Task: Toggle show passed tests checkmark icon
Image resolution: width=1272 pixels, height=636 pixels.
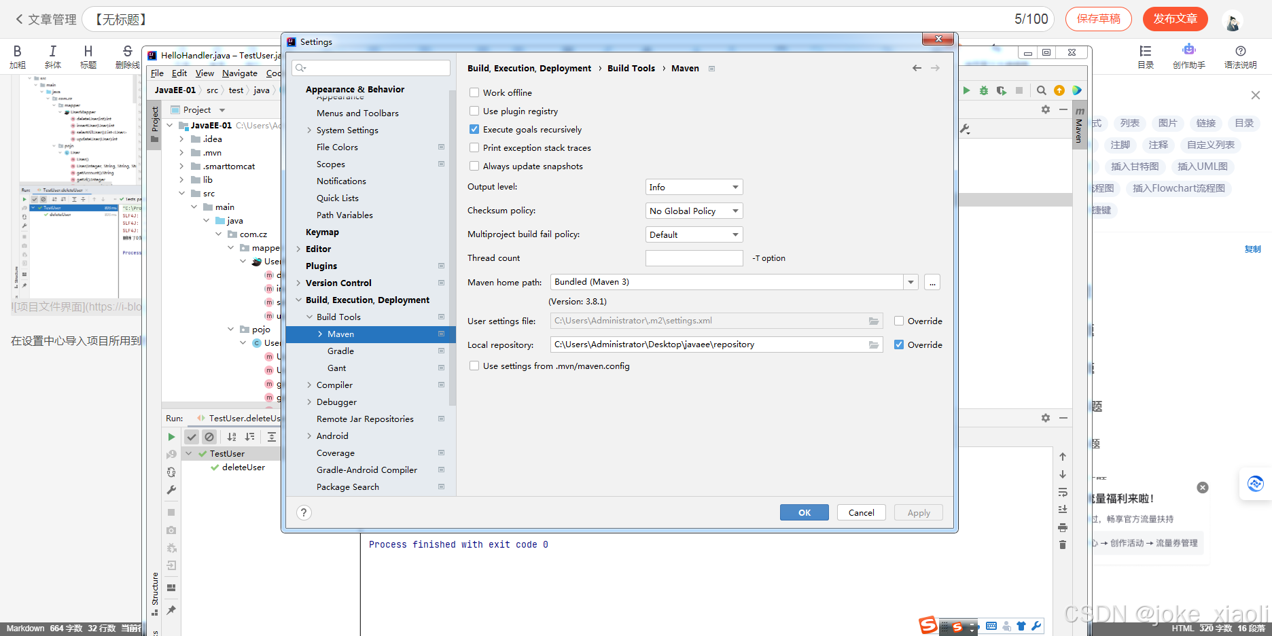Action: (x=192, y=437)
